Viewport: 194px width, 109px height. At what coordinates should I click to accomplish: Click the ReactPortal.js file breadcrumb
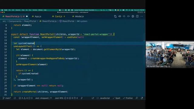(x=48, y=21)
